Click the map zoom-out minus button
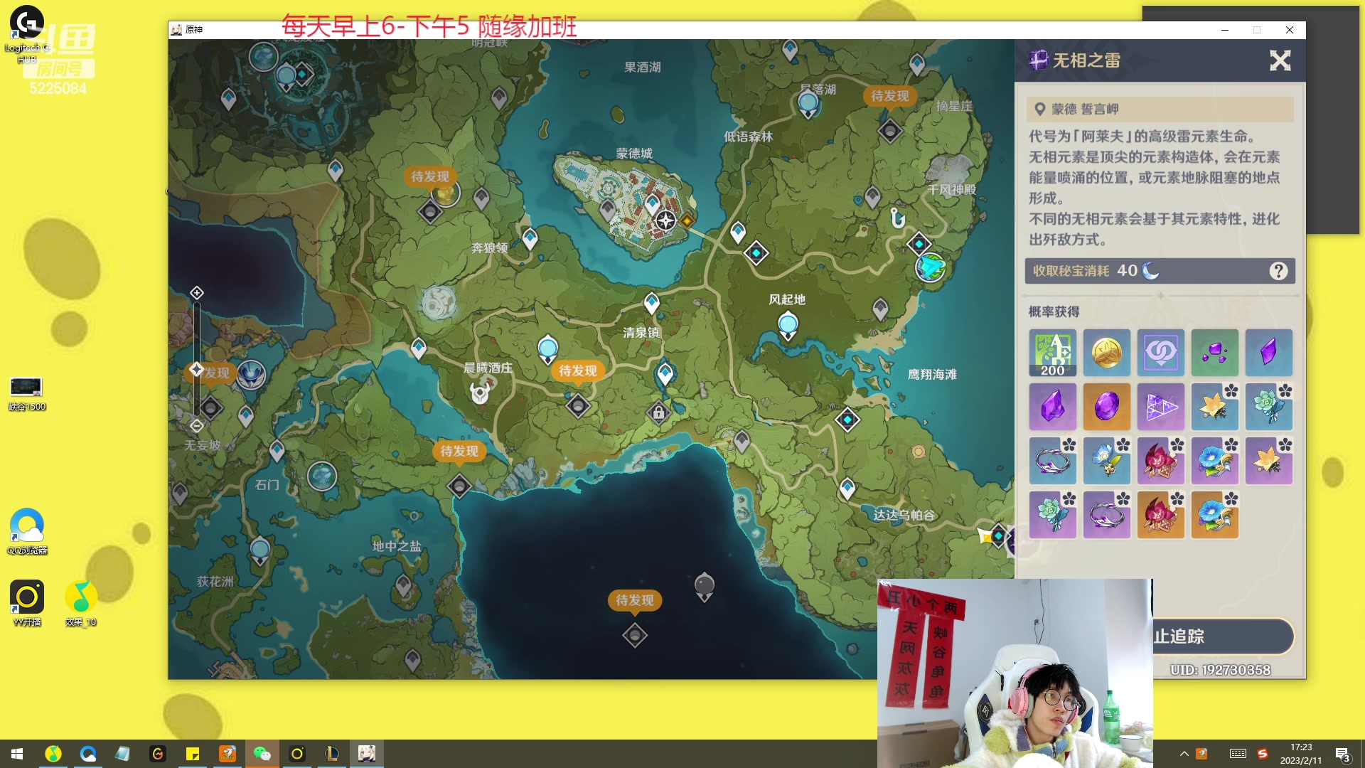1365x768 pixels. 197,425
